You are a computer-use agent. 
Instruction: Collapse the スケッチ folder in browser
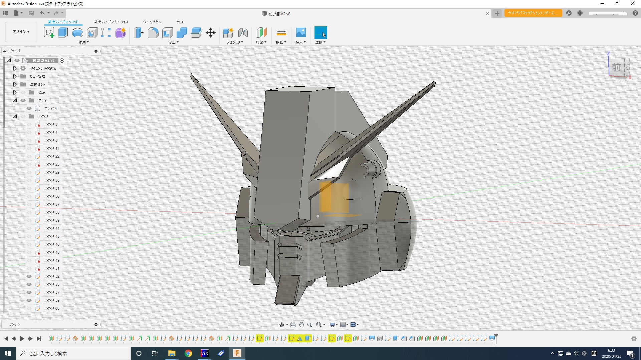15,116
